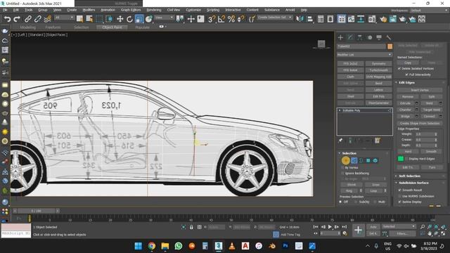Expand Editable Poly in modifier stack
Screen dimensions: 450x253
(340, 110)
